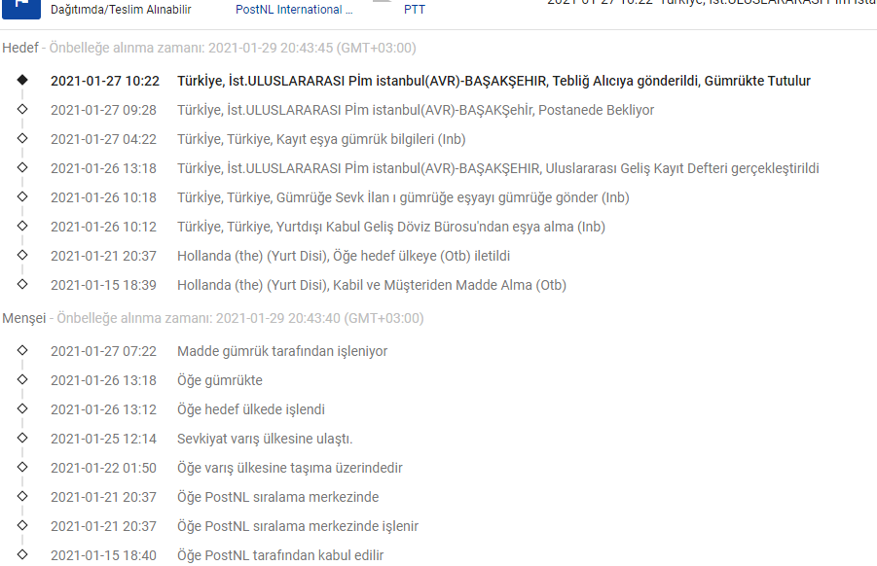This screenshot has height=566, width=877.
Task: Select Hollanda Öğe hedef ülkeye iletildi text
Action: pyautogui.click(x=344, y=256)
